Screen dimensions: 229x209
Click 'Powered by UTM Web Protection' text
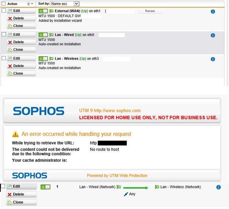pos(117,176)
